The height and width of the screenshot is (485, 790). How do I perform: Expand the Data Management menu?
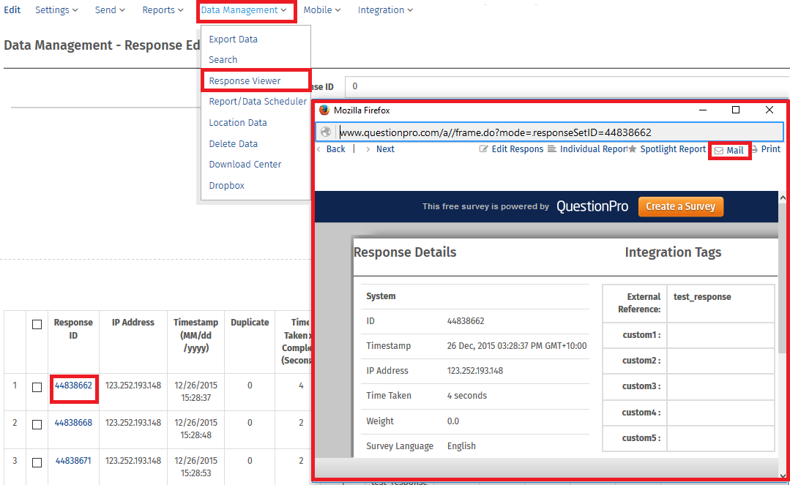(x=244, y=10)
